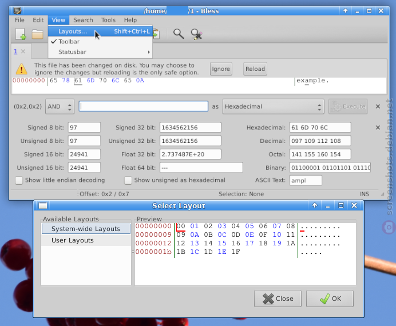This screenshot has width=396, height=326.
Task: Click the INS mode indicator in statusbar
Action: [x=365, y=194]
